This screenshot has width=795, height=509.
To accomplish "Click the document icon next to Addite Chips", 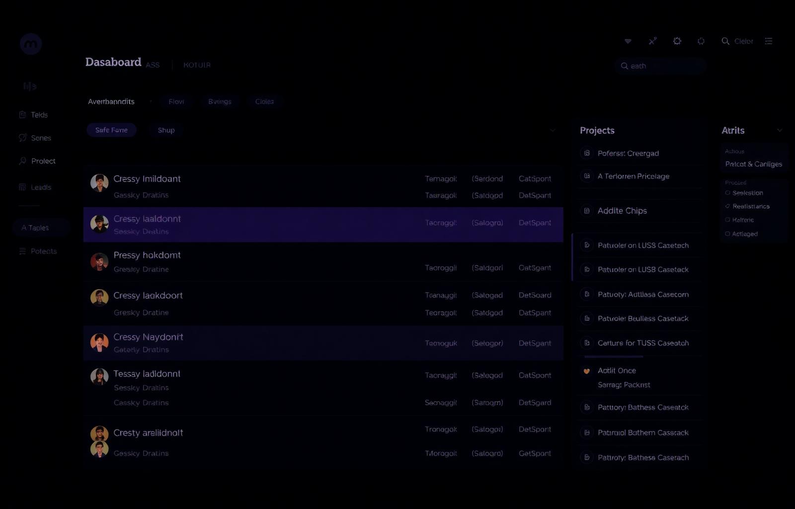I will pos(587,211).
